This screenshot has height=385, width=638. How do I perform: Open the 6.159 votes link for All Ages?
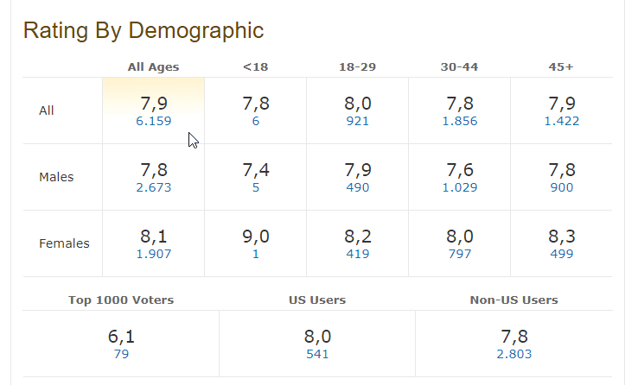click(153, 122)
